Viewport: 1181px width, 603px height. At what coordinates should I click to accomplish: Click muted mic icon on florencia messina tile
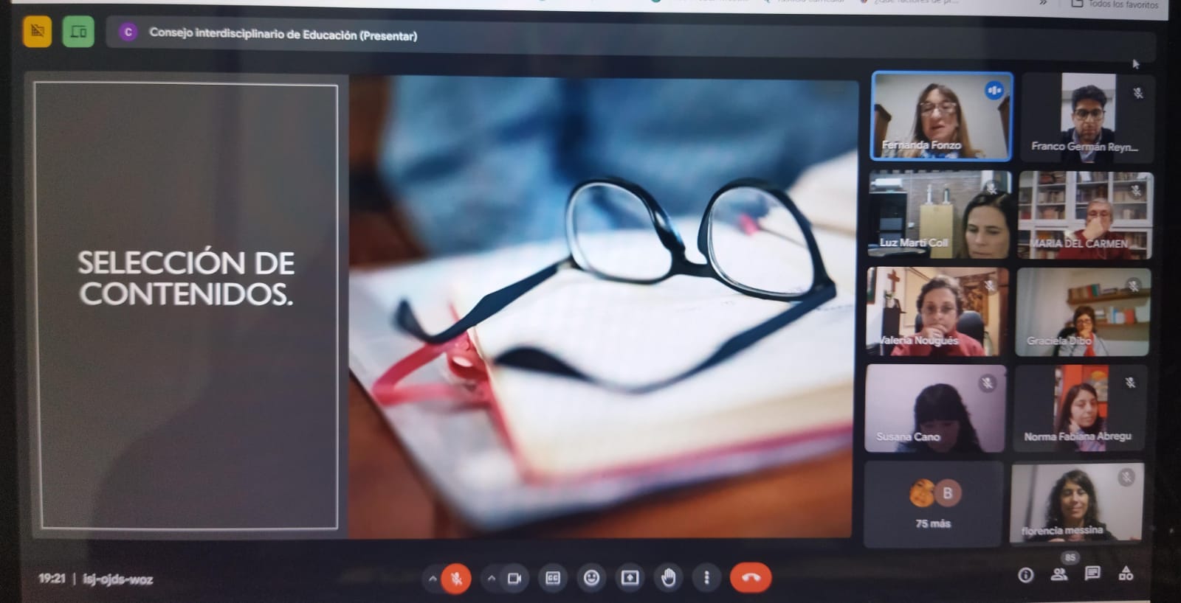pos(1126,477)
